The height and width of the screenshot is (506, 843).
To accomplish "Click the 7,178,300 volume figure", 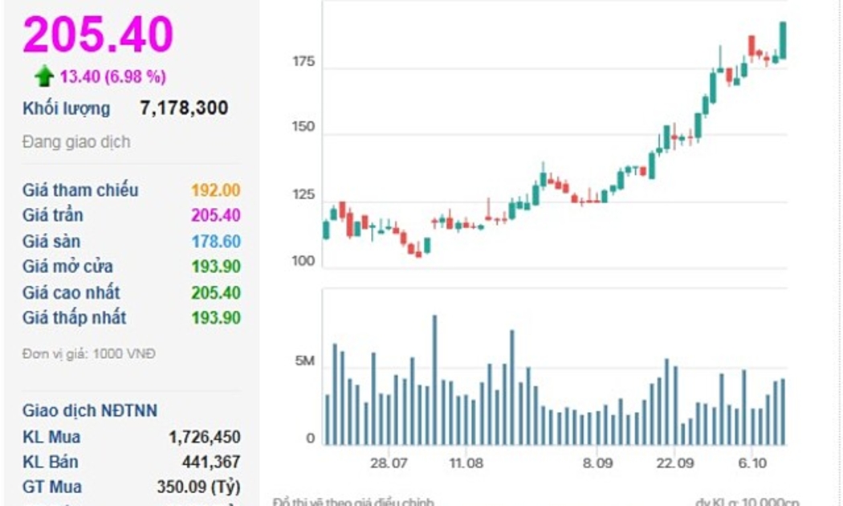I will (x=184, y=108).
